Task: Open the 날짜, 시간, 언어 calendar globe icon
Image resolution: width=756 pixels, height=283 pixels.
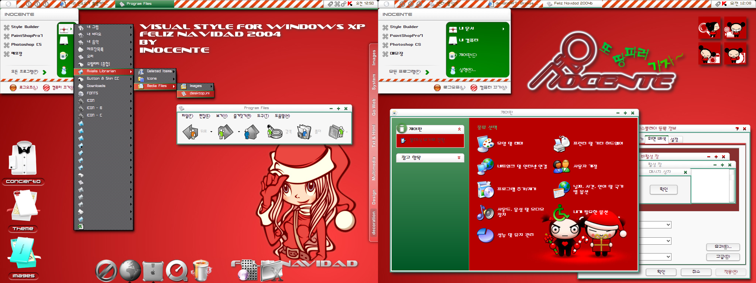Action: click(562, 189)
